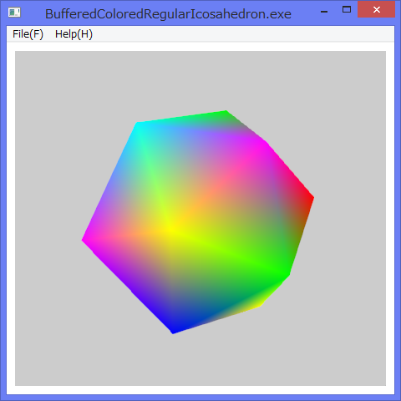Open the File(F) menu

(x=28, y=34)
